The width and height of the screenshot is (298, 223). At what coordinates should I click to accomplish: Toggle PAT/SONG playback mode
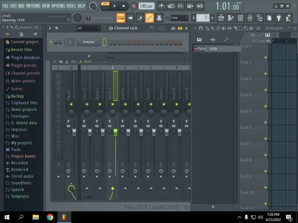[105, 6]
